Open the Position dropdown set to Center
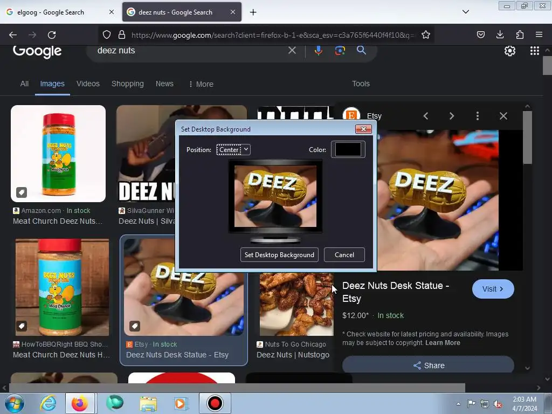552x414 pixels. coord(233,150)
